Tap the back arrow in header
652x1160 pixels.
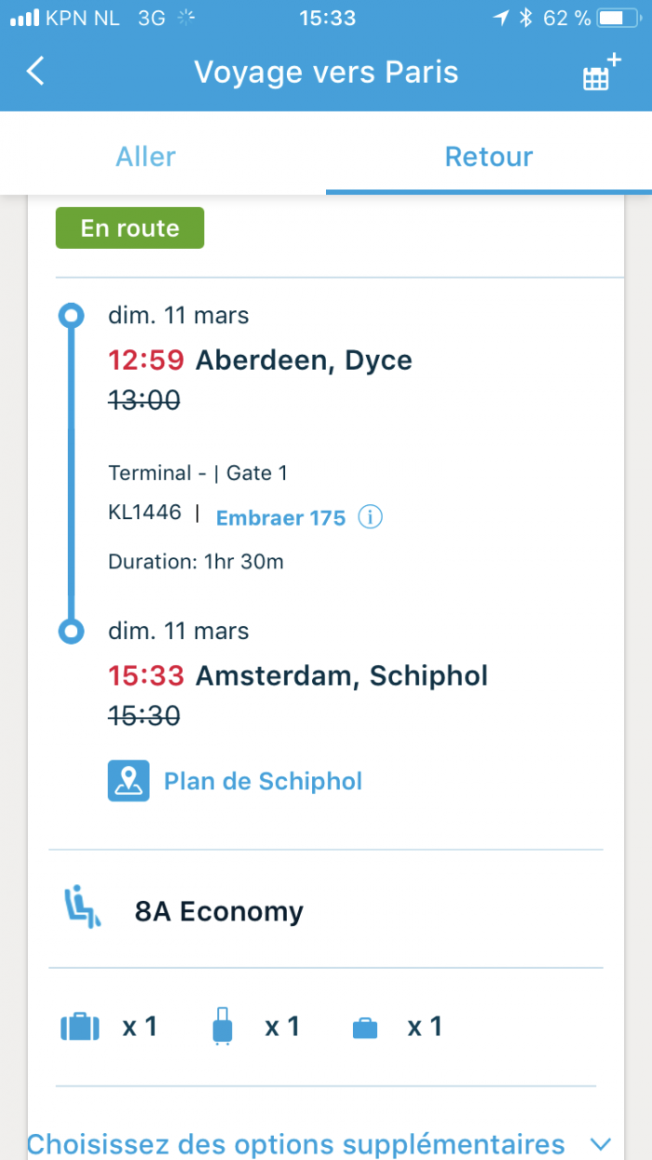tap(35, 72)
